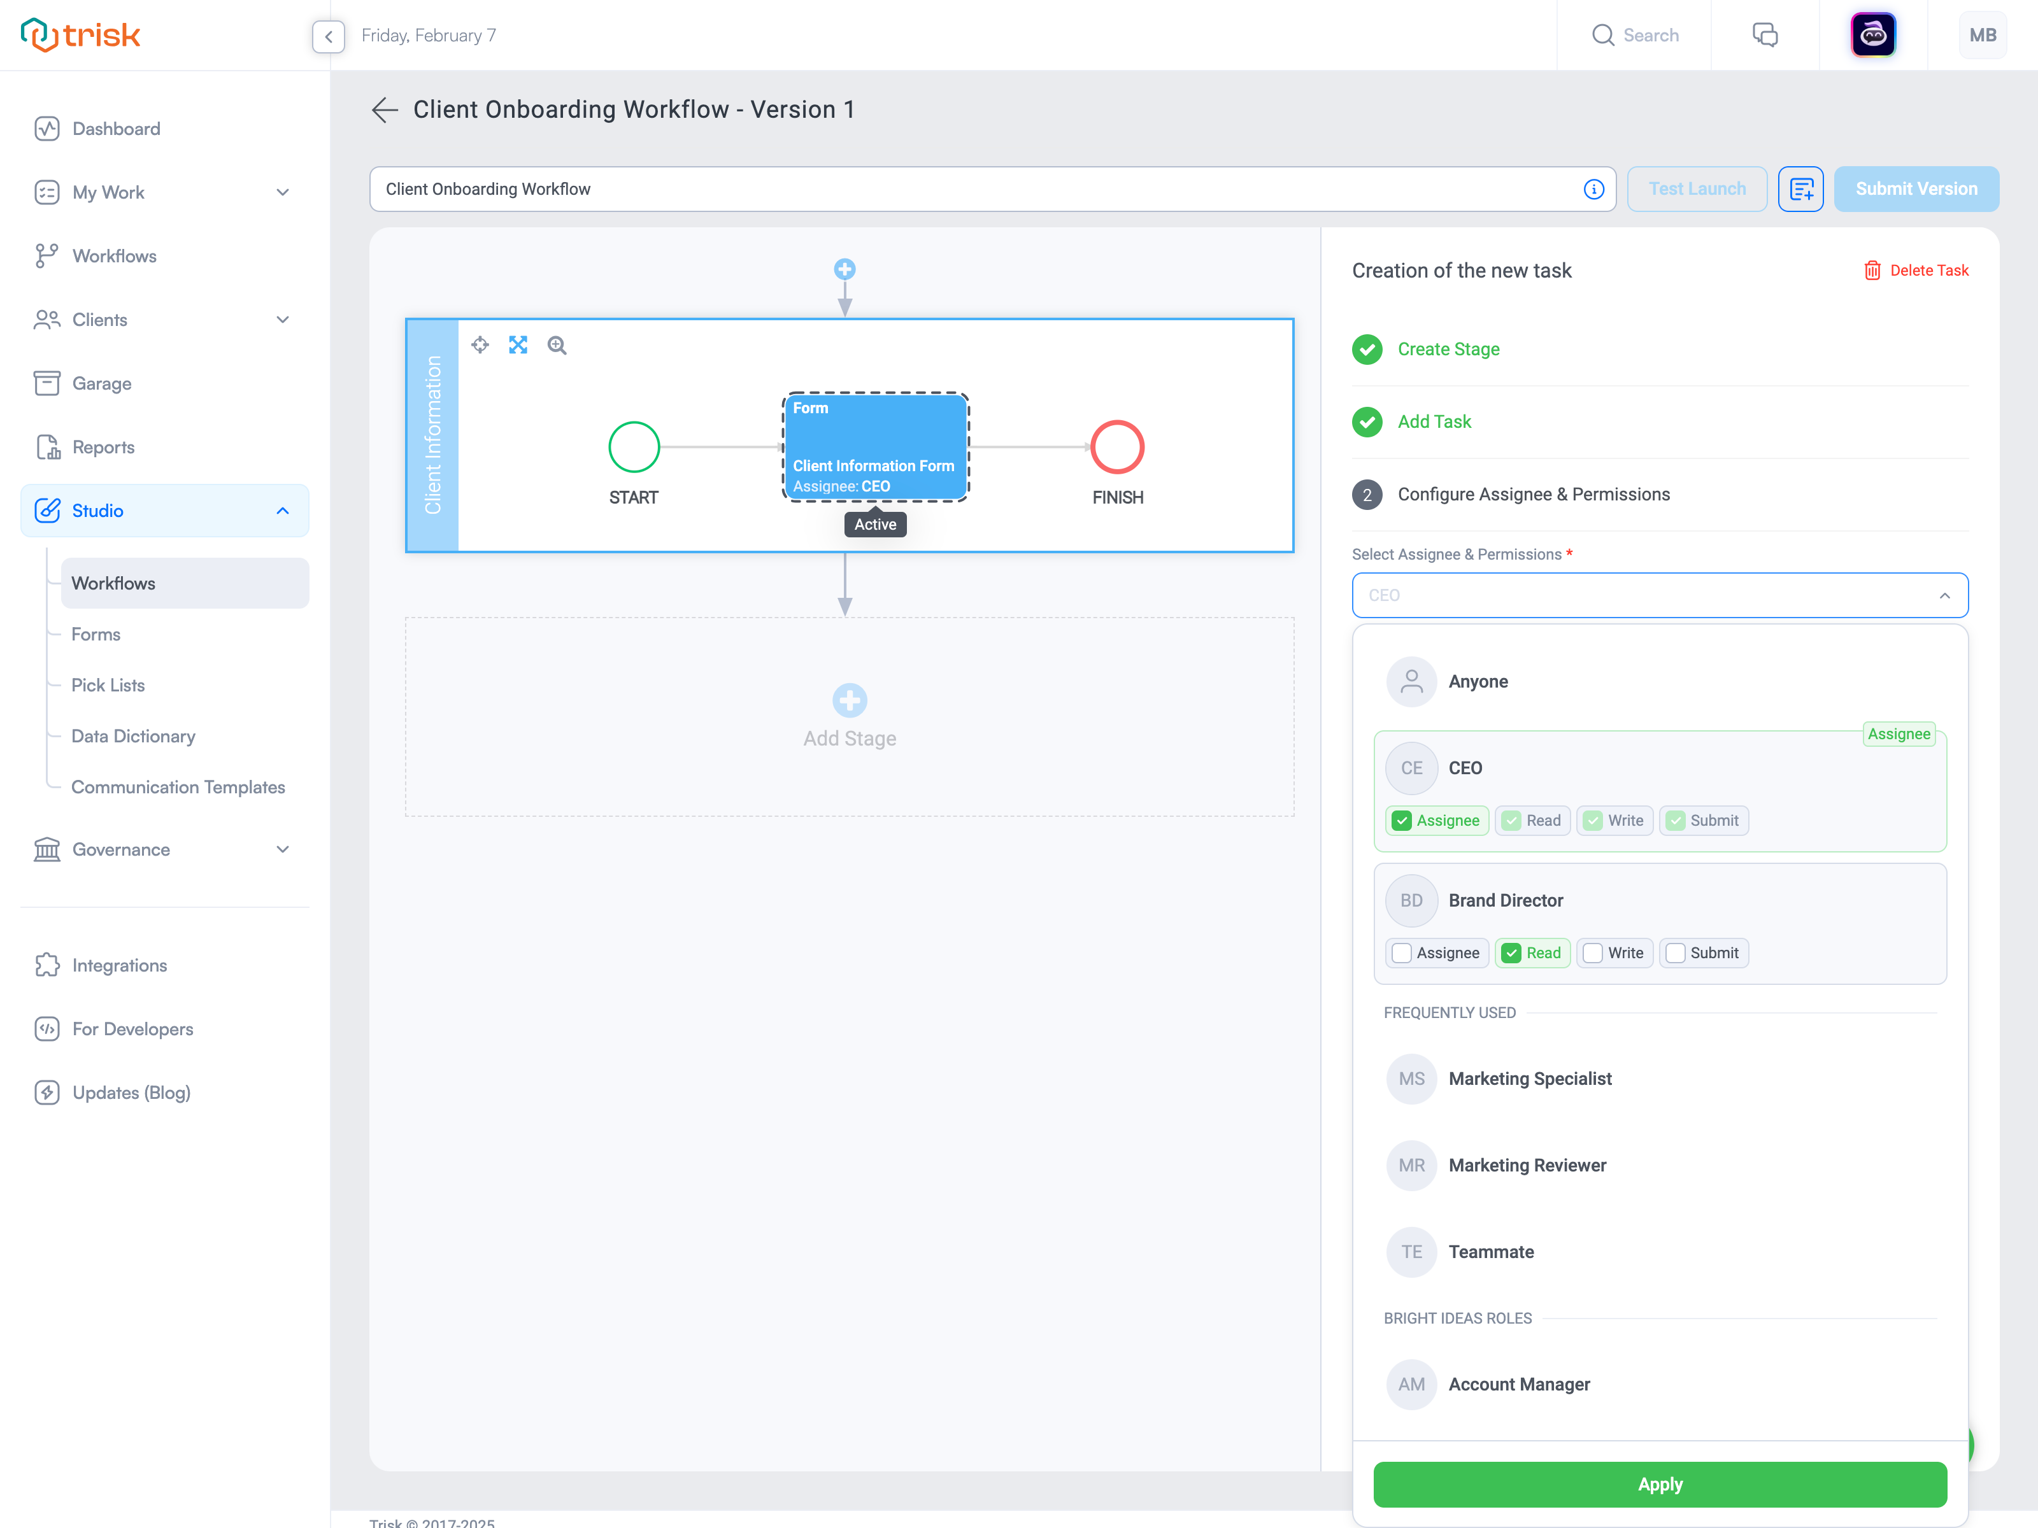Click the Anyone person avatar icon

pos(1411,682)
